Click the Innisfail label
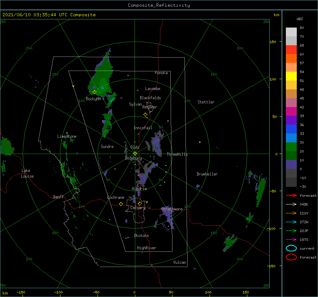This screenshot has height=297, width=318. (x=143, y=128)
